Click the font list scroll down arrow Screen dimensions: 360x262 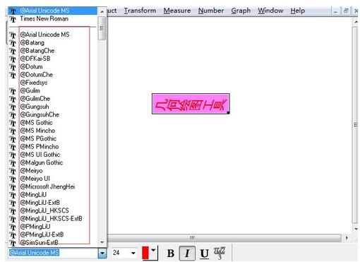pos(102,242)
